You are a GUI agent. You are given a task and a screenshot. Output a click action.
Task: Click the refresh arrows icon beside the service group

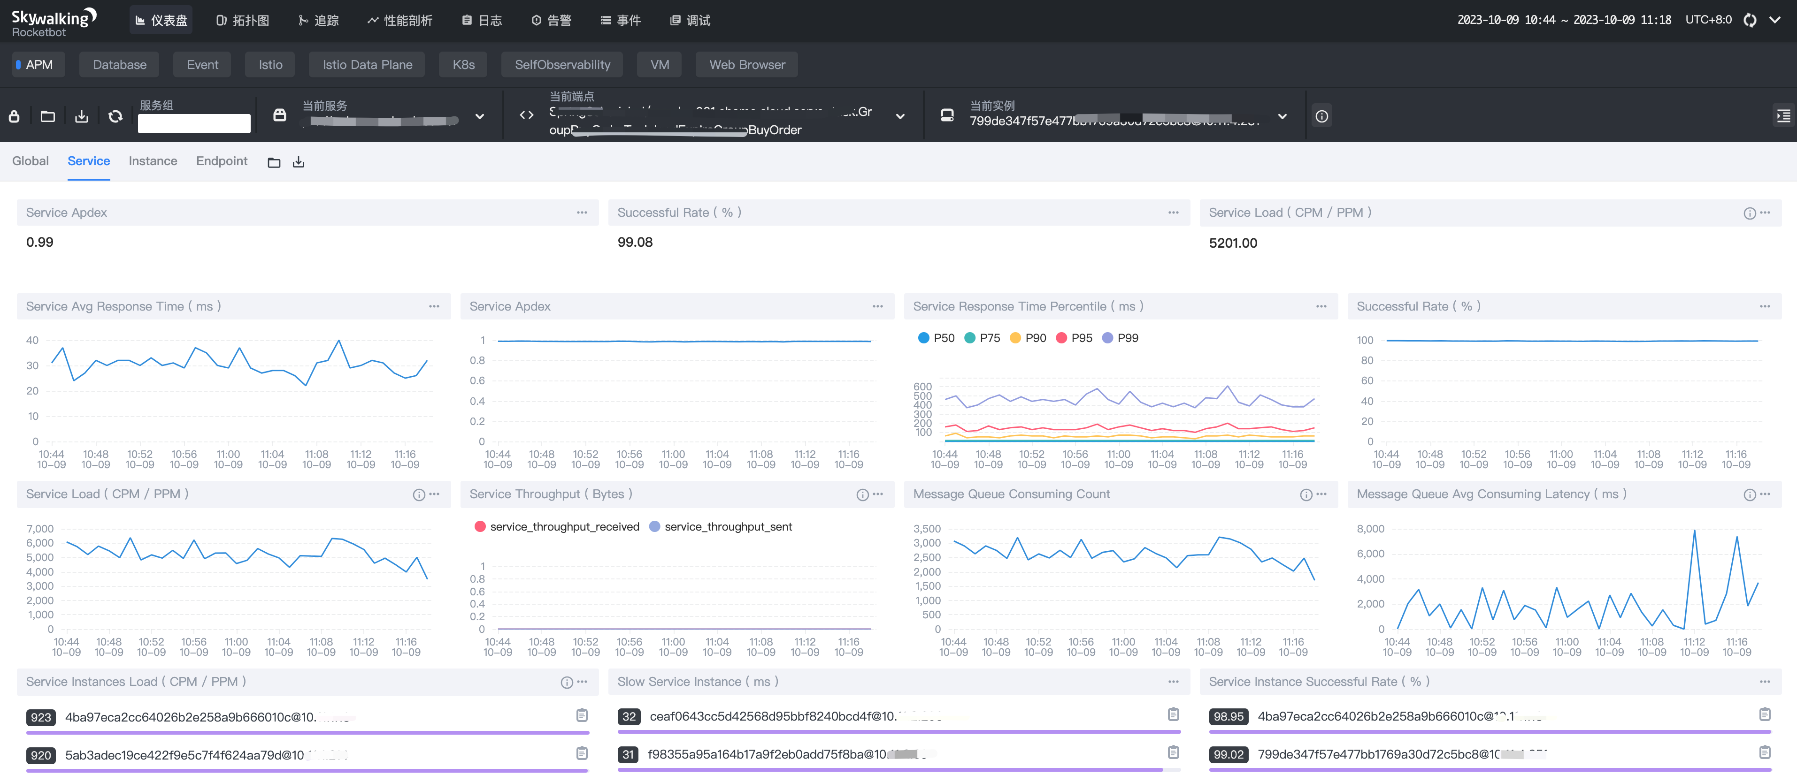(115, 116)
